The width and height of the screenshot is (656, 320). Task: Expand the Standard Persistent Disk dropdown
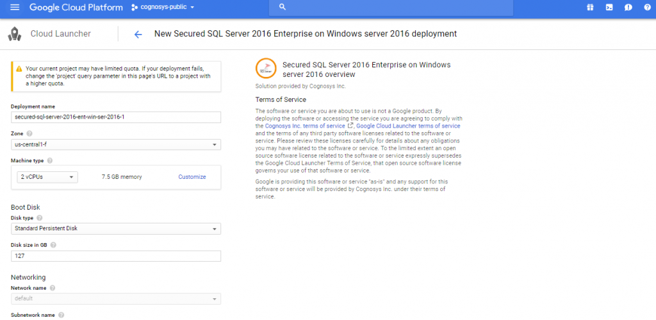[116, 228]
